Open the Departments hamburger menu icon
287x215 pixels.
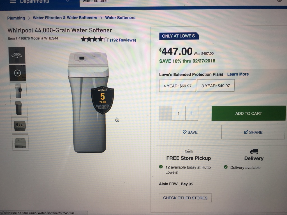coord(13,1)
